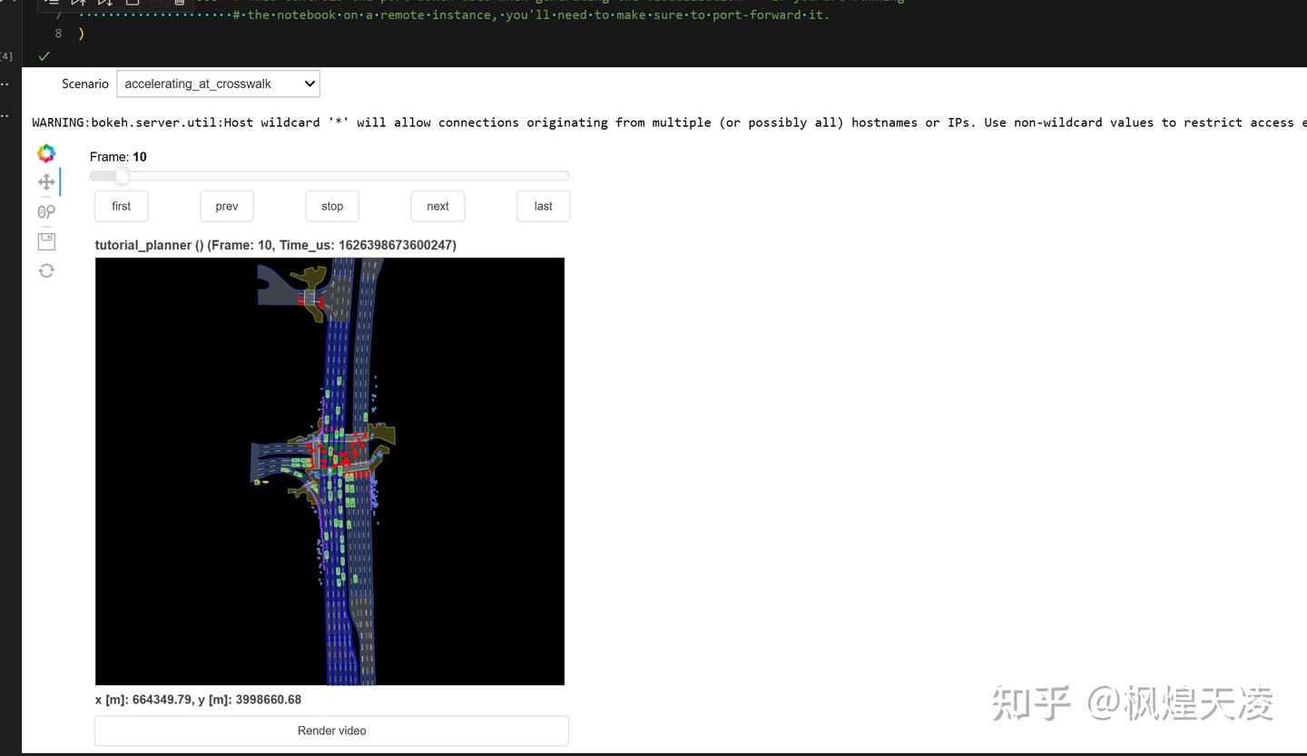Viewport: 1307px width, 756px height.
Task: Go to the previous frame
Action: (227, 206)
